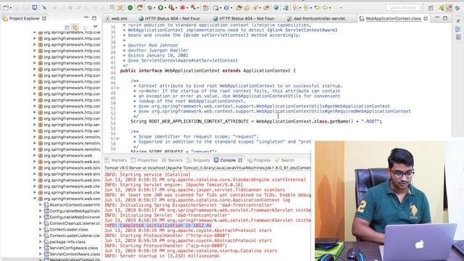Collapse the org.springframework.web.con package
Viewport: 464px width, 261px height.
tap(35, 199)
